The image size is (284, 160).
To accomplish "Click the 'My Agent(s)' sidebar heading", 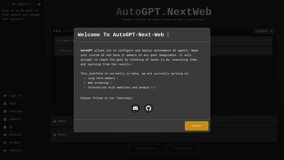I will pyautogui.click(x=22, y=4).
